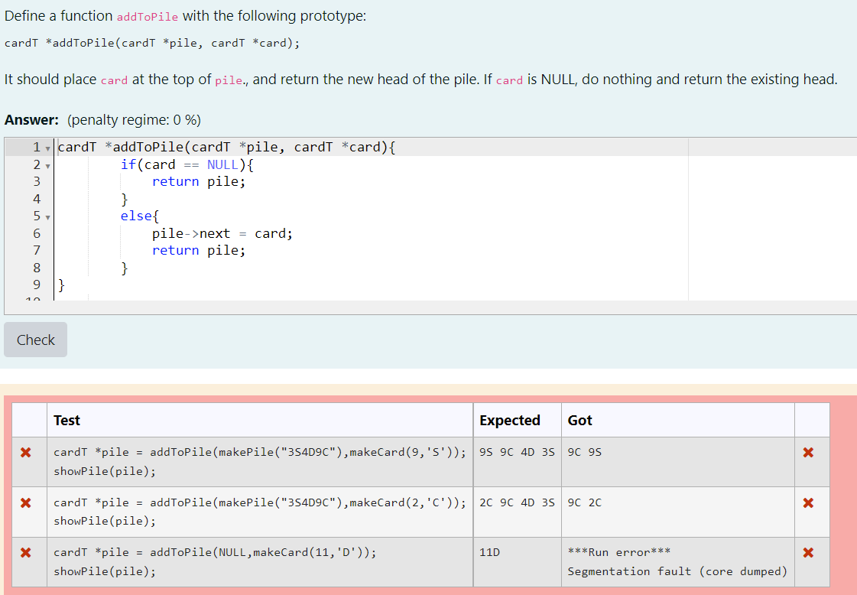This screenshot has height=595, width=857.
Task: Click the red X beside the third failing test
Action: pos(25,552)
